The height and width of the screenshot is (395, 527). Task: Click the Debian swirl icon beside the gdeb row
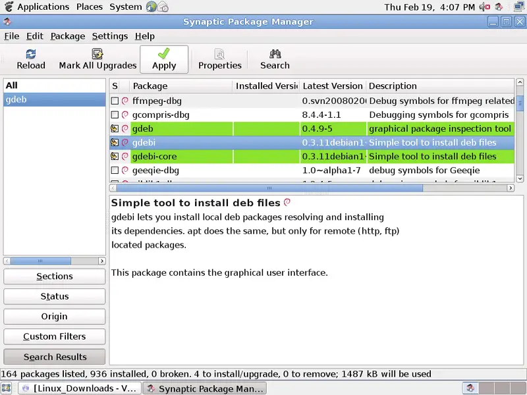125,128
